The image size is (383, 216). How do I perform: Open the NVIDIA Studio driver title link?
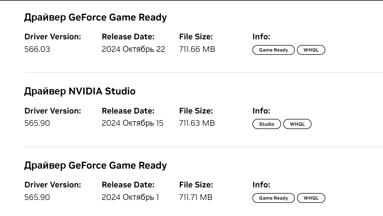79,91
